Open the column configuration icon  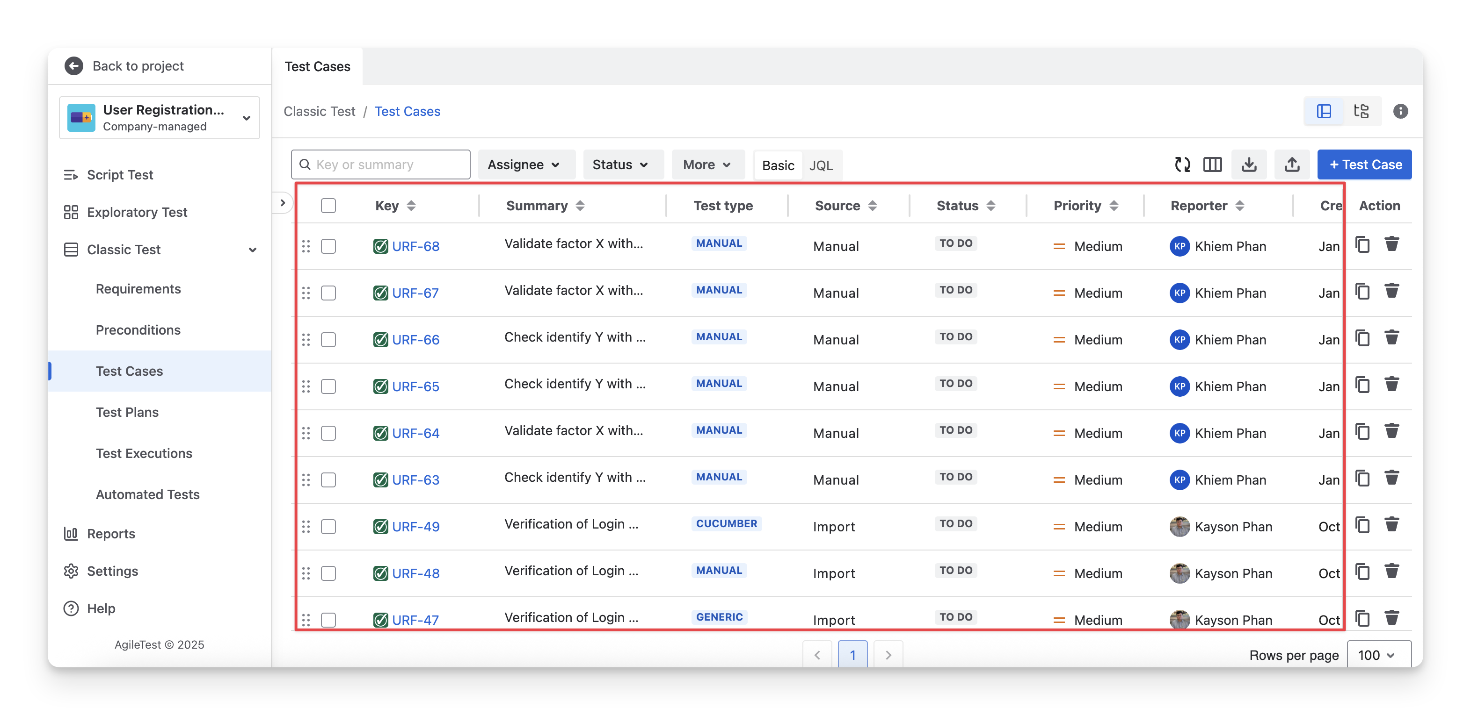point(1212,165)
